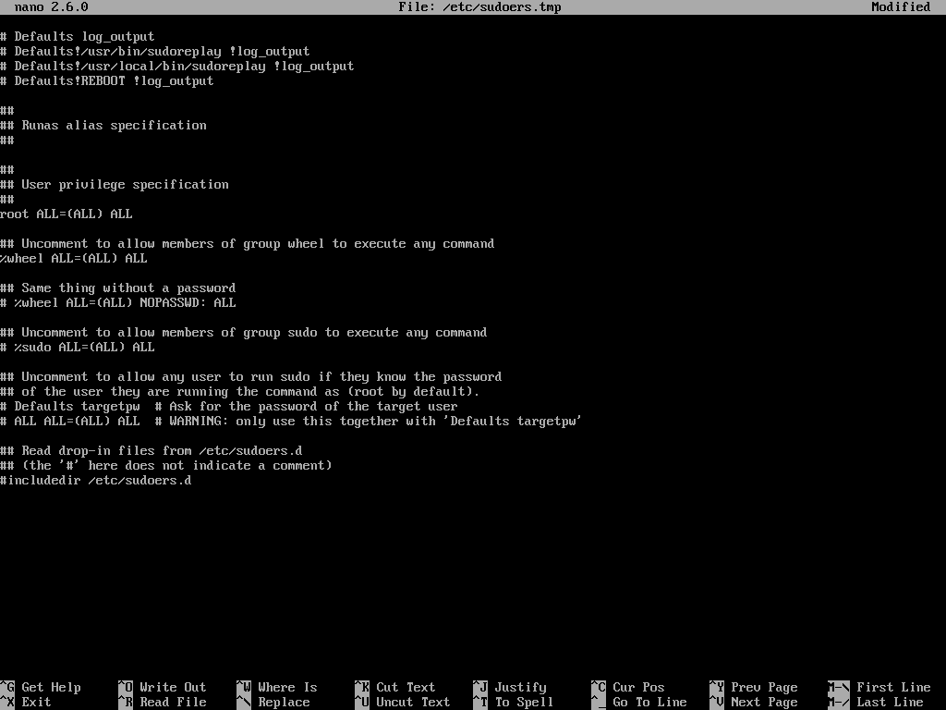Click First Line in the shortcut bar
The width and height of the screenshot is (946, 710).
(892, 687)
